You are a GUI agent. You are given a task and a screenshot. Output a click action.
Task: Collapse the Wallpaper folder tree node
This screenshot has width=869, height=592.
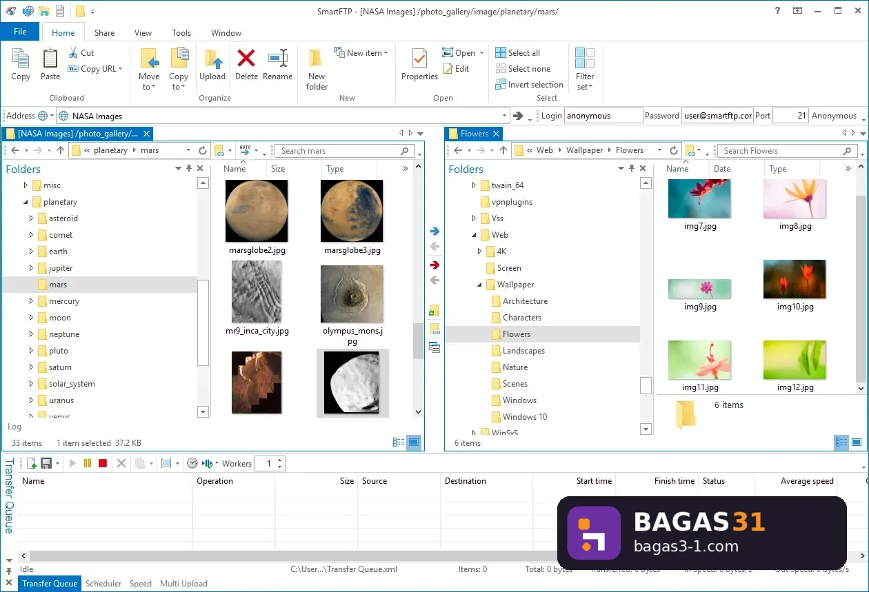pos(479,285)
